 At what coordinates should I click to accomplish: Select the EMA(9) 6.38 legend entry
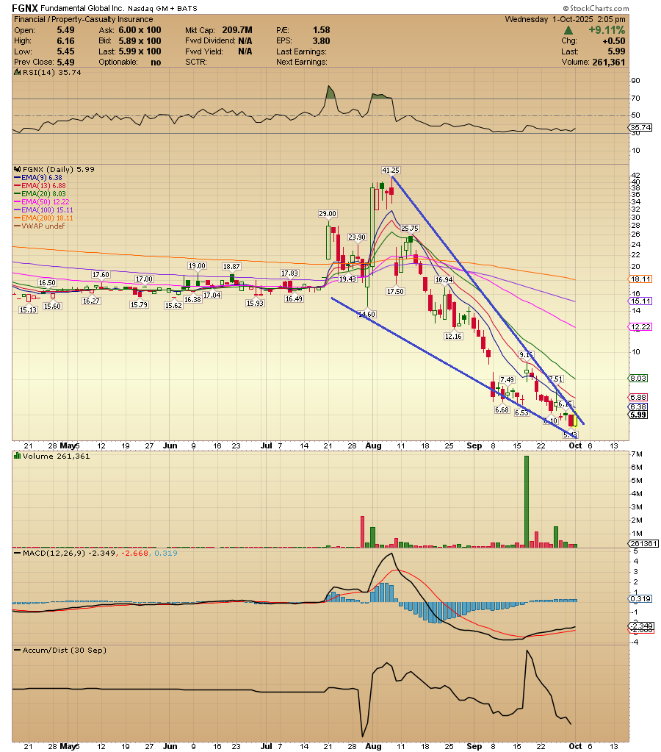tap(41, 177)
